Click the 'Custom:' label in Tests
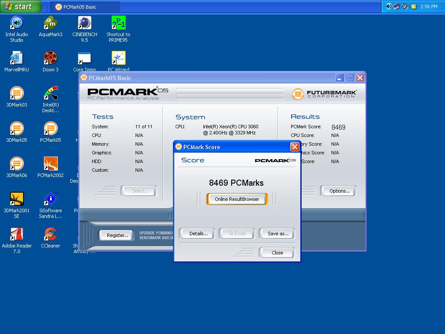The width and height of the screenshot is (445, 334). (100, 170)
